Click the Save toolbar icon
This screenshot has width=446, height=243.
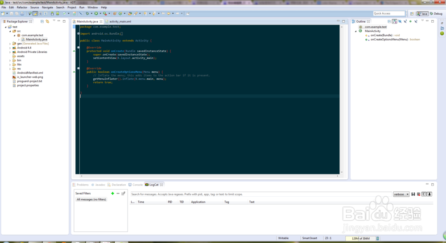[x=12, y=13]
